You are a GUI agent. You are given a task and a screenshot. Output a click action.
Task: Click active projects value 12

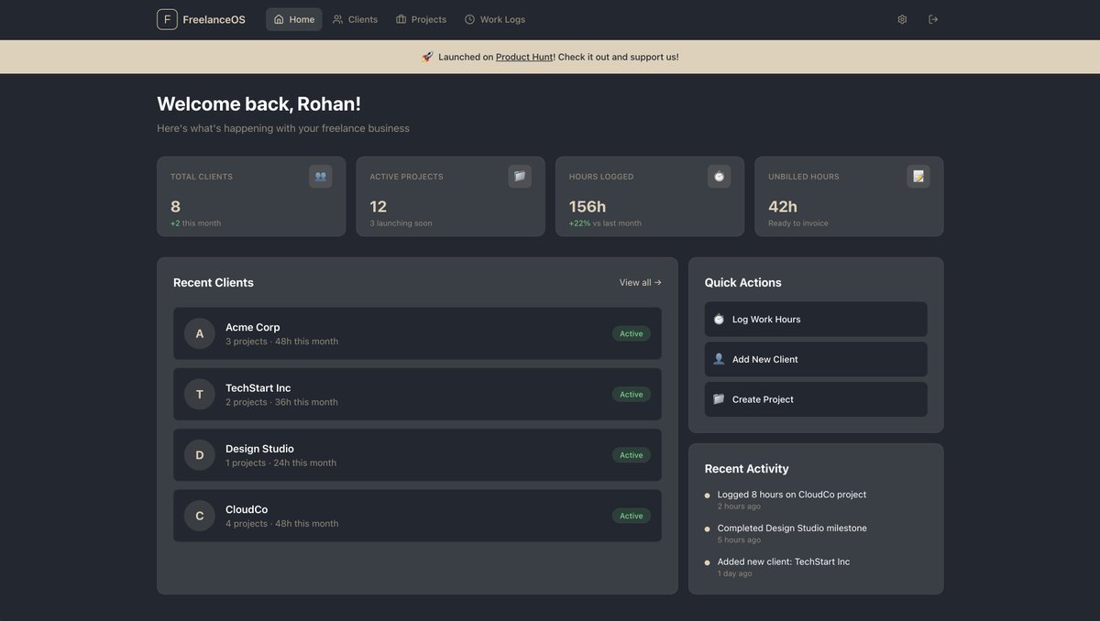379,207
